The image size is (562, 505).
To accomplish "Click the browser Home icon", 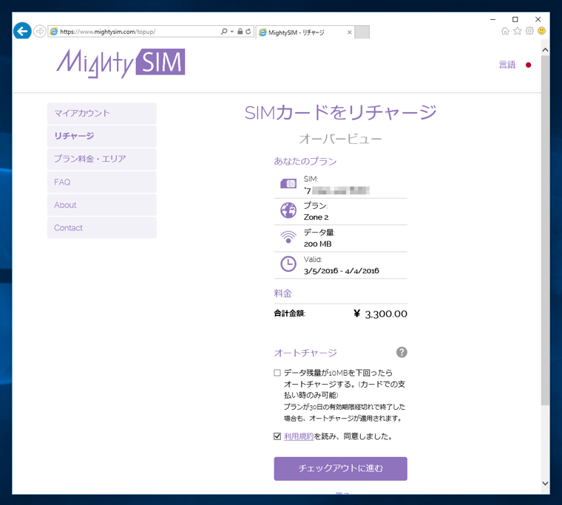I will coord(505,31).
